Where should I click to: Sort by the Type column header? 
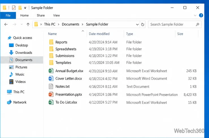129,34
